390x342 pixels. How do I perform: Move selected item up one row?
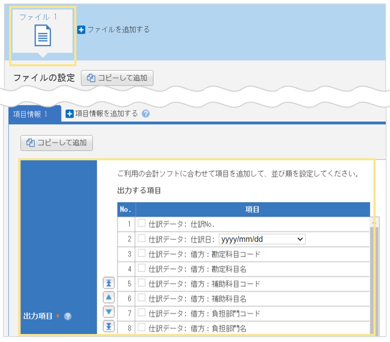108,298
